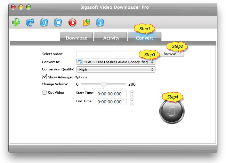
Task: Click the End Time field
Action: [x=111, y=102]
